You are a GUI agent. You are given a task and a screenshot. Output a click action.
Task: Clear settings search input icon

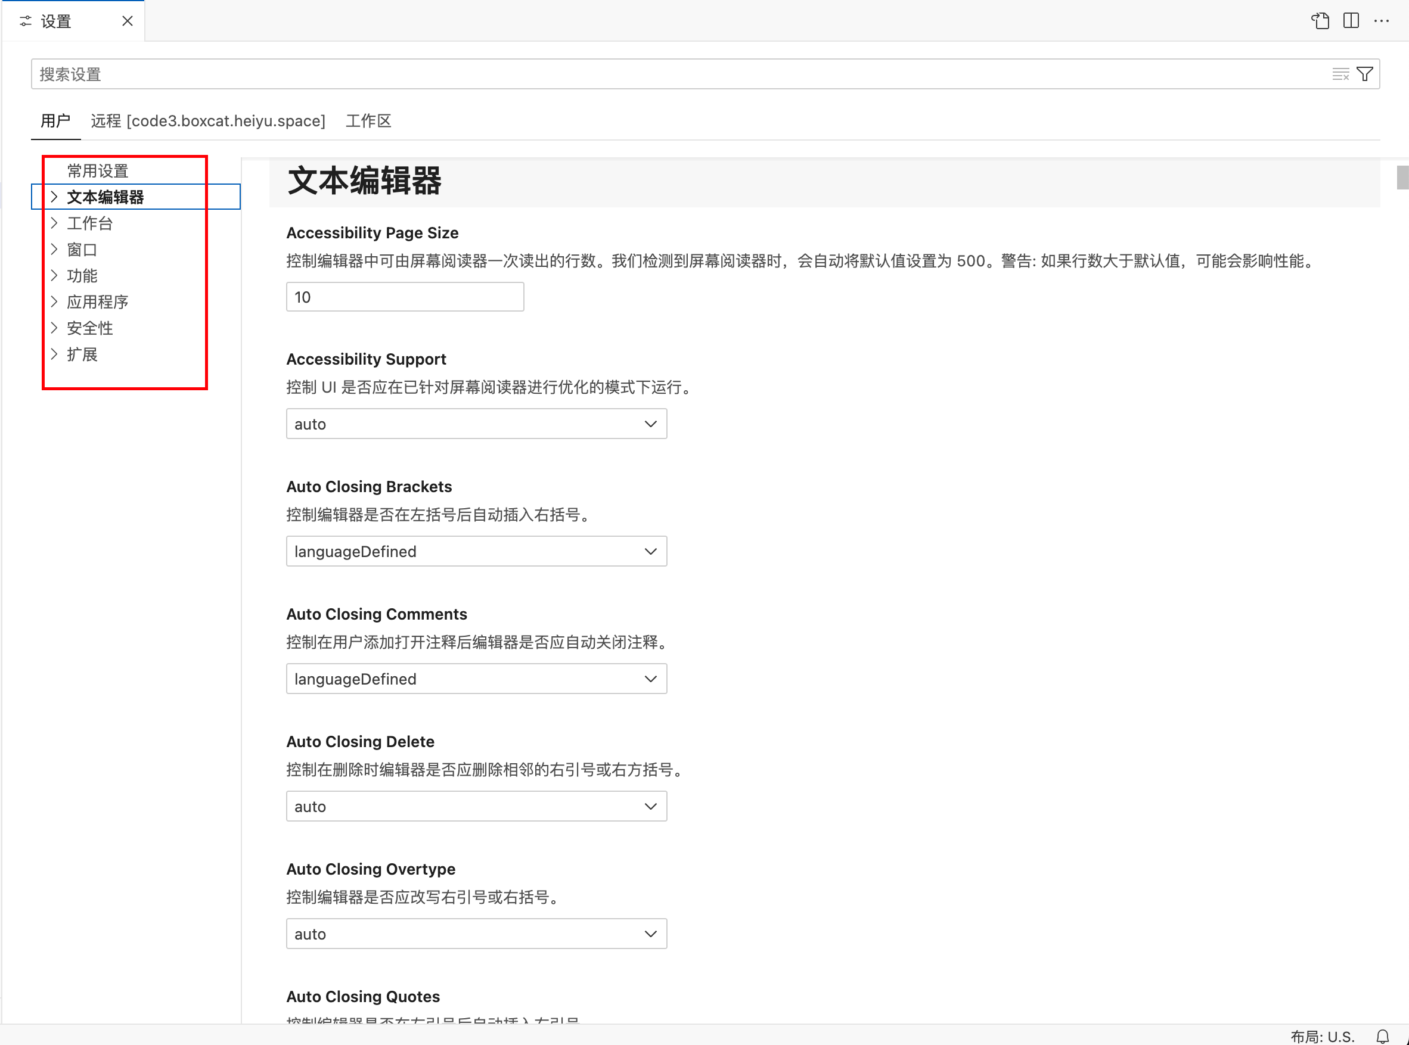pyautogui.click(x=1340, y=74)
